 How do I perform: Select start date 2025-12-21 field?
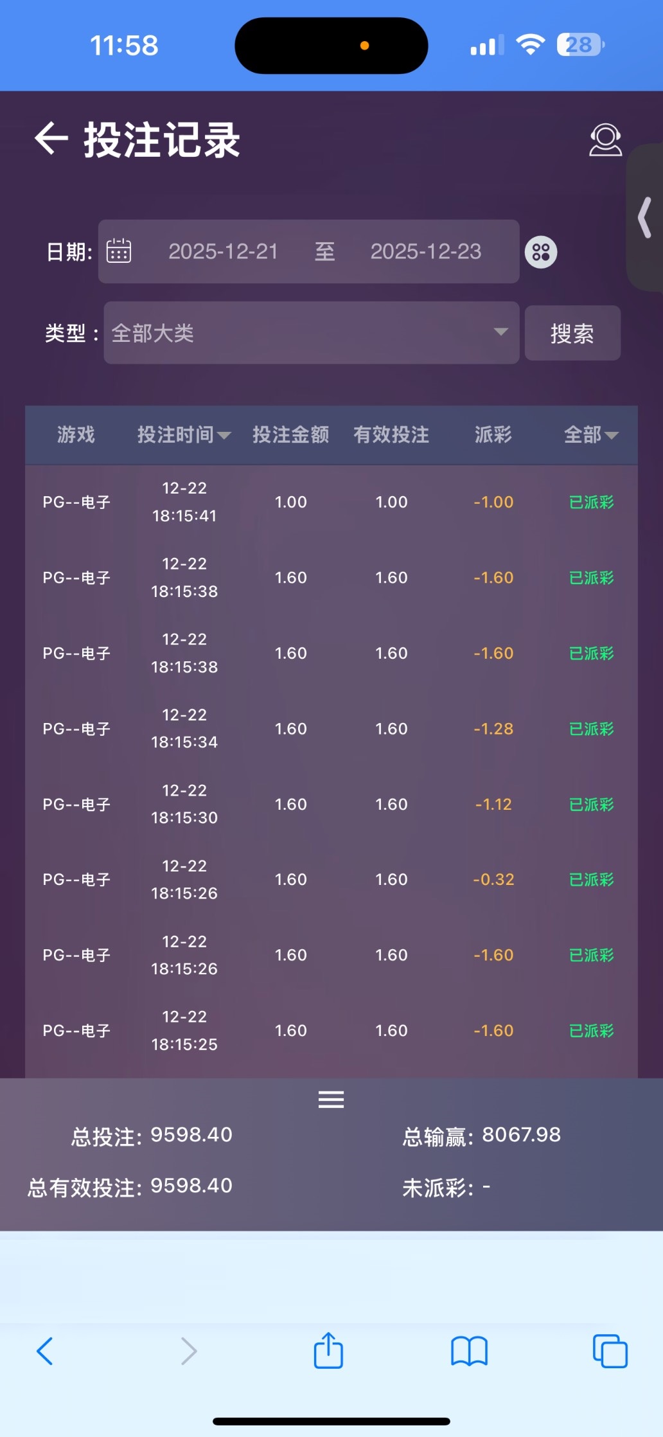point(223,251)
